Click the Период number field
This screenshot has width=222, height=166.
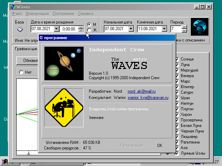click(x=176, y=29)
